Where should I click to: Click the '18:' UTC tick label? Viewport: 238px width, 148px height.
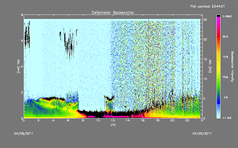pos(158,120)
